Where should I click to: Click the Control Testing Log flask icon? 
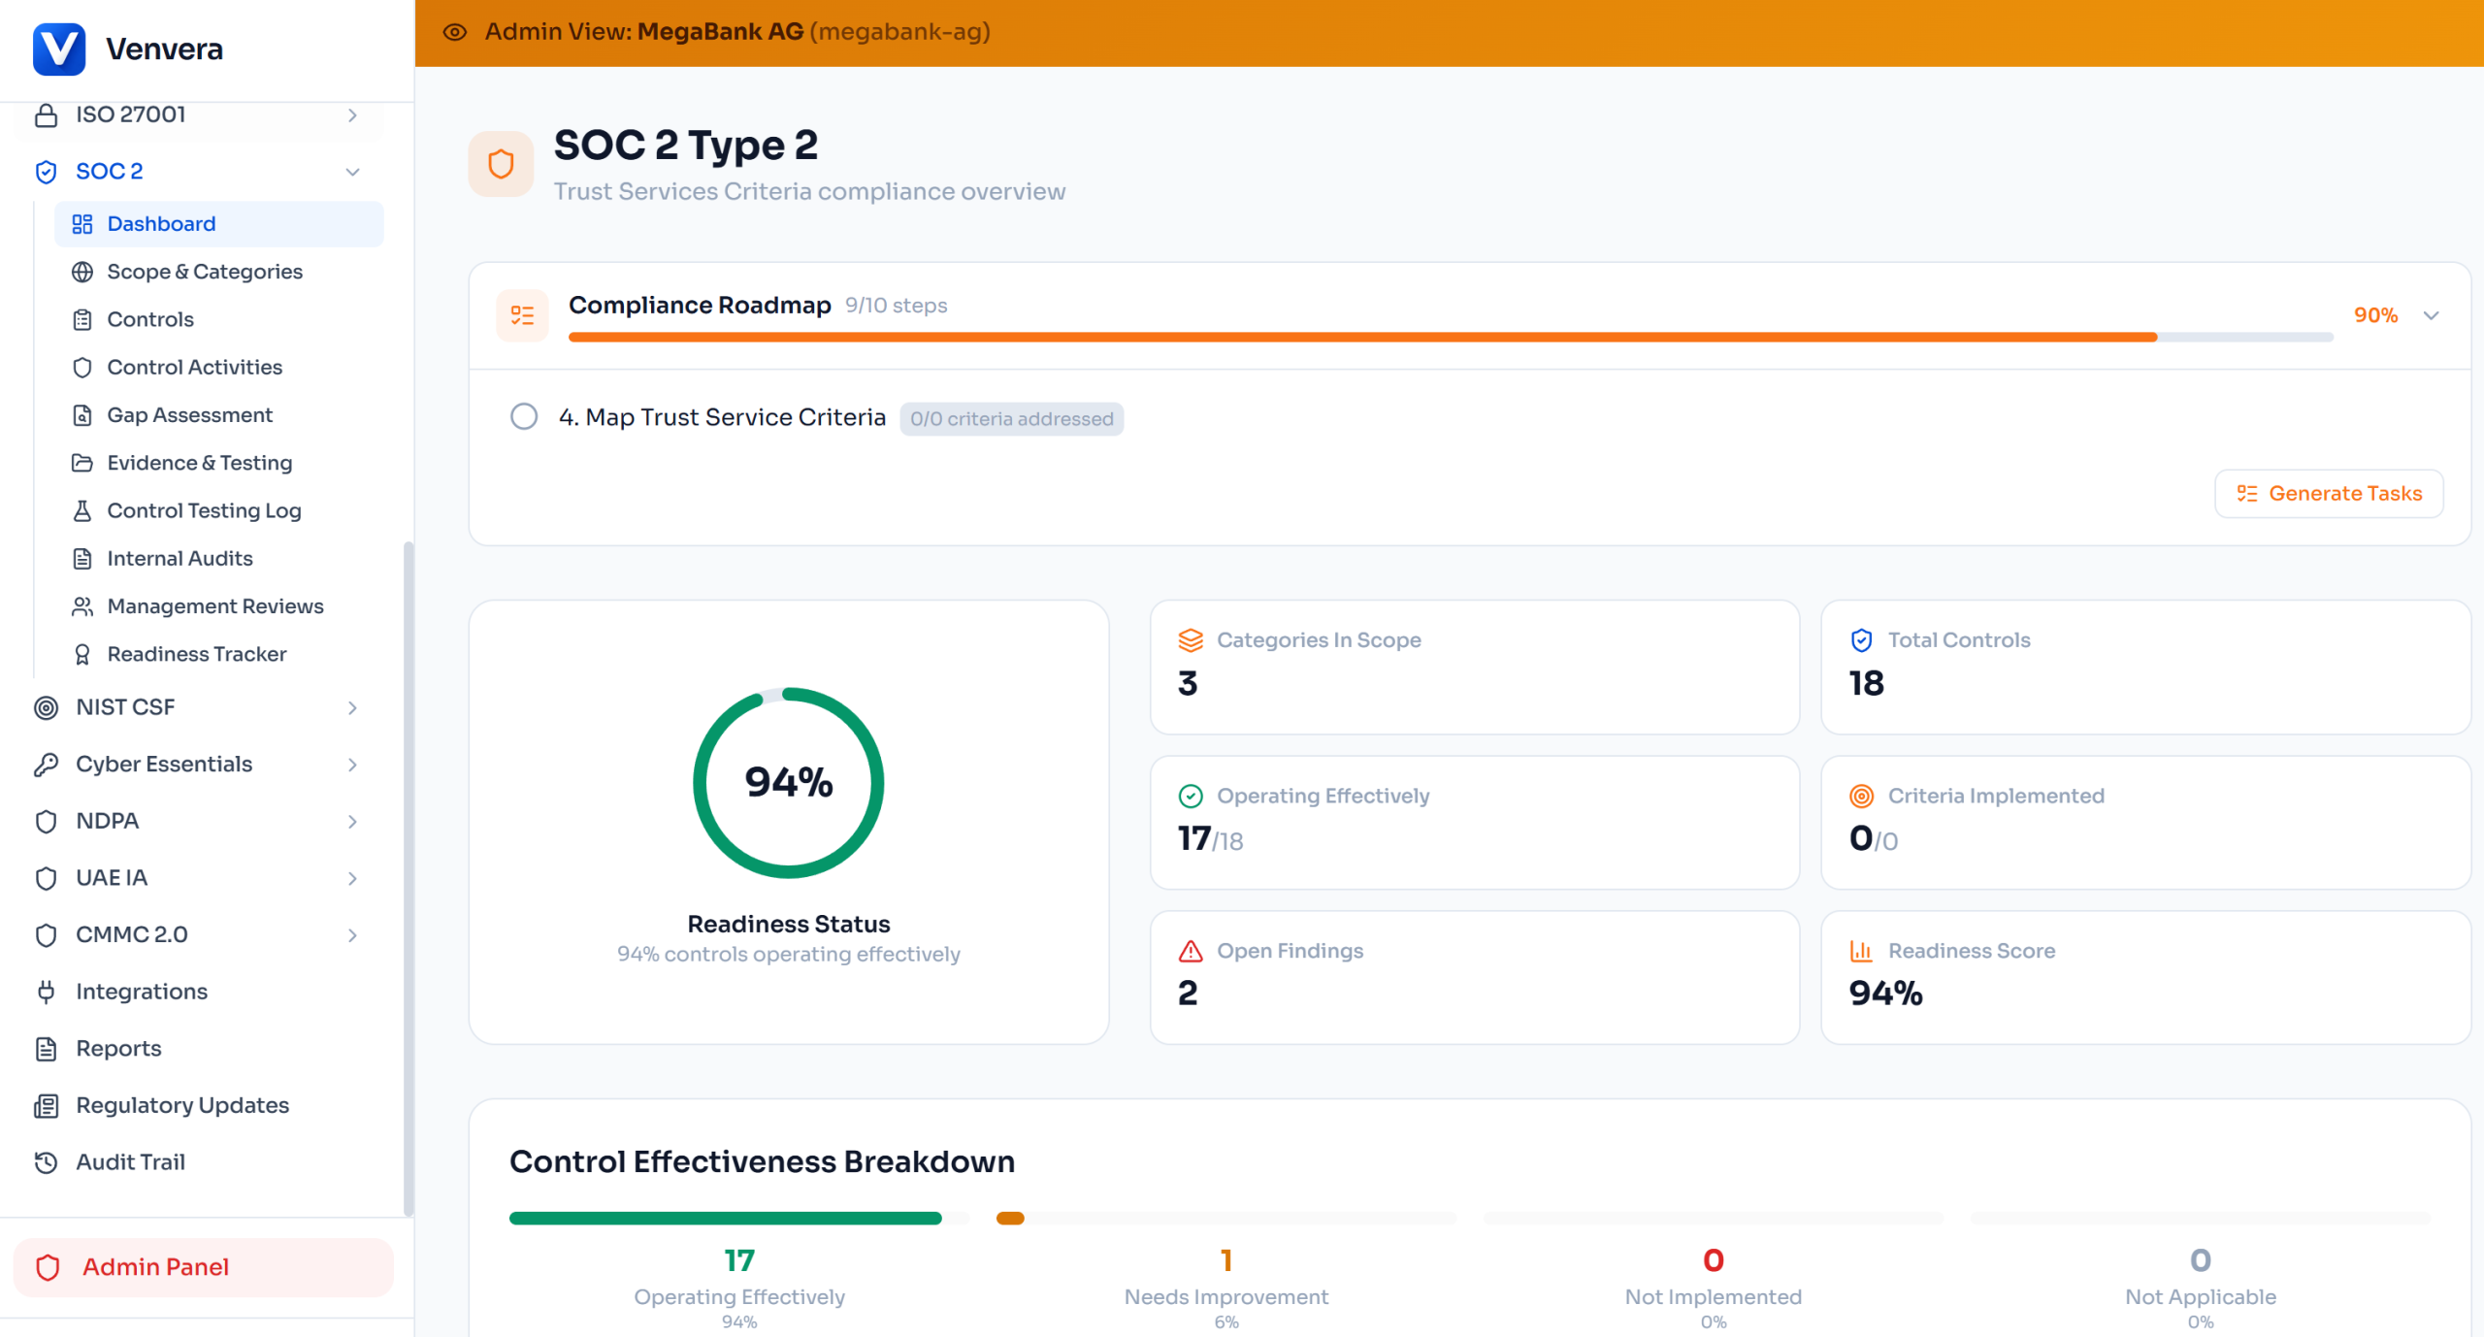point(82,511)
